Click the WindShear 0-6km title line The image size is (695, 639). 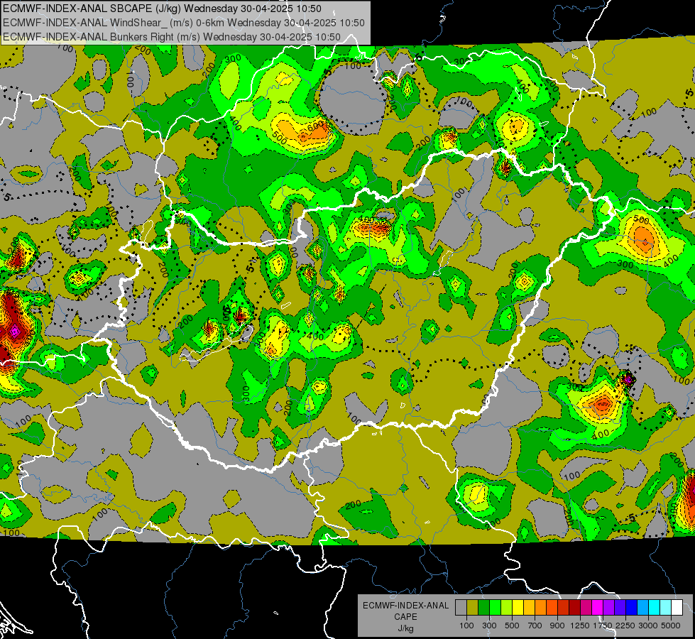pyautogui.click(x=183, y=23)
